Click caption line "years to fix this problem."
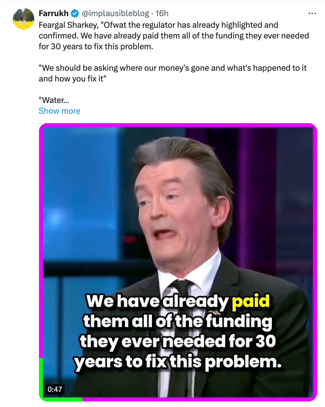Screen dimensions: 325x407 tap(178, 362)
